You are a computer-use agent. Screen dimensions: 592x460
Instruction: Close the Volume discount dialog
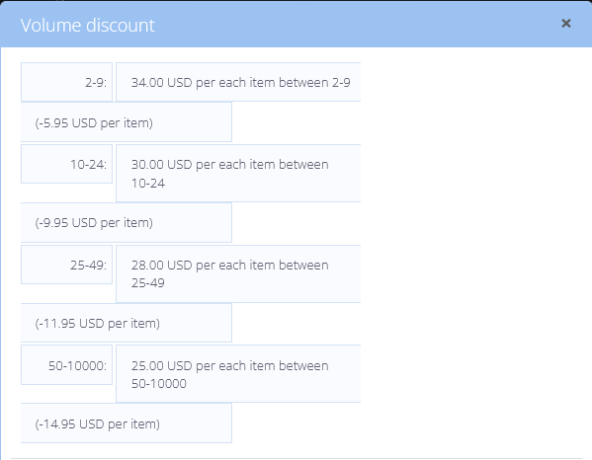click(x=565, y=24)
